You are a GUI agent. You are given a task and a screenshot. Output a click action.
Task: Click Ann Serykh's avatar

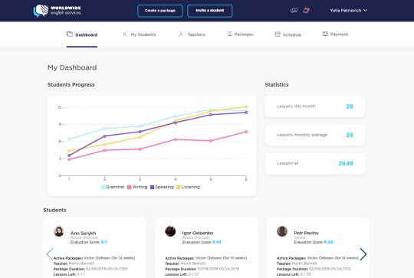pyautogui.click(x=59, y=231)
